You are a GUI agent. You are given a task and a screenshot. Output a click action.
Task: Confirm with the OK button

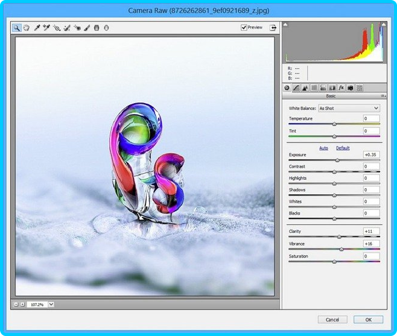(x=369, y=320)
